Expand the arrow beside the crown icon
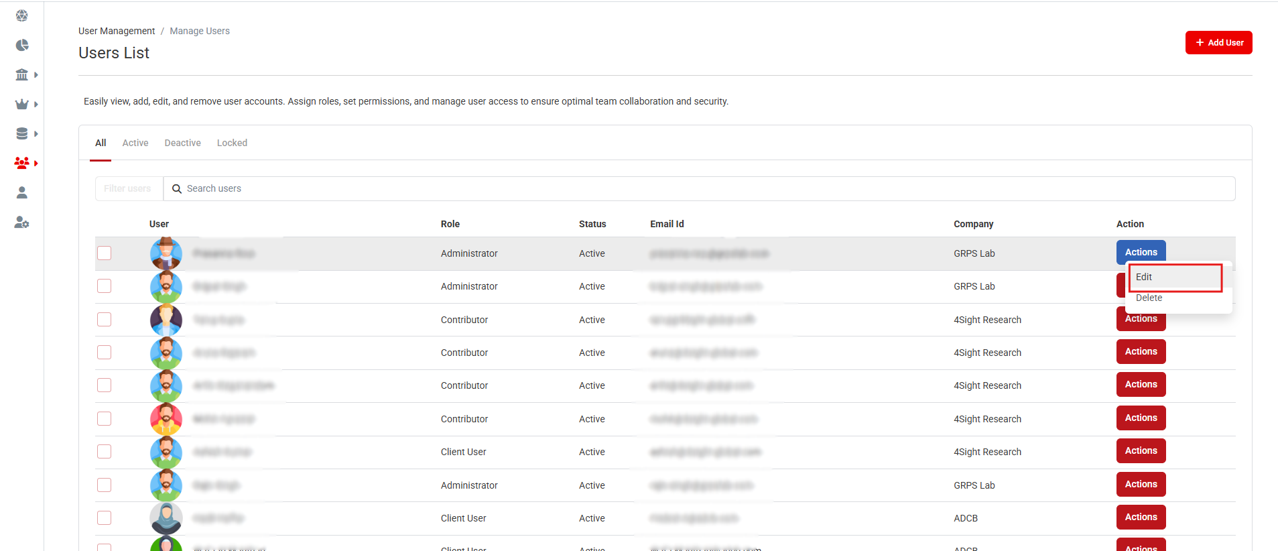The width and height of the screenshot is (1278, 551). click(x=36, y=105)
